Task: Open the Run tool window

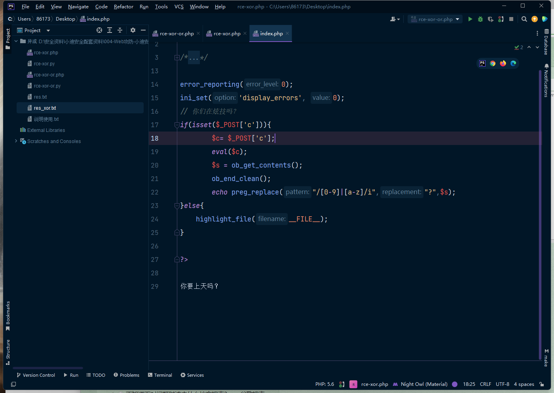Action: coord(71,375)
